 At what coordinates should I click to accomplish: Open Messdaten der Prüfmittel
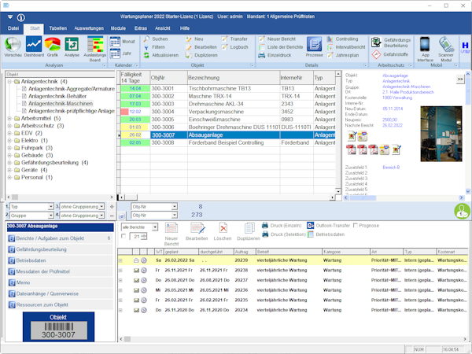[60, 271]
